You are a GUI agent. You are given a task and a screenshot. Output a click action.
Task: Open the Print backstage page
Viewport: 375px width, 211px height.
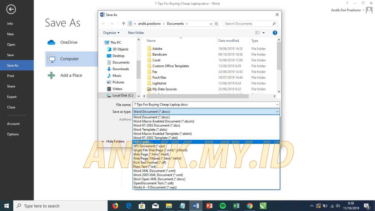[17, 76]
